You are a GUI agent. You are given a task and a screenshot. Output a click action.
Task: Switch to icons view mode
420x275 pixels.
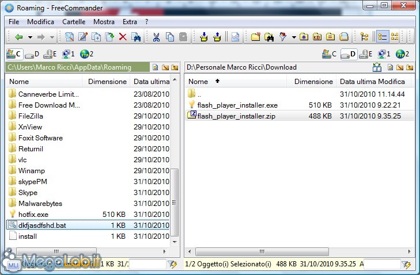point(395,37)
